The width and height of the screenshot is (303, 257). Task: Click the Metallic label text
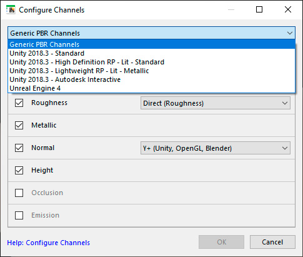[44, 125]
